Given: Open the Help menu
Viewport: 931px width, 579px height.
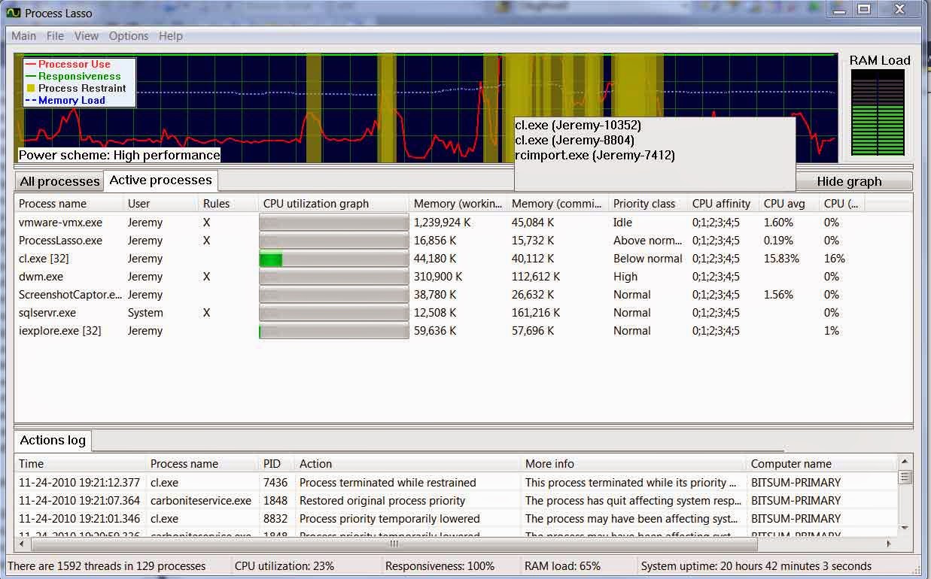Looking at the screenshot, I should click(x=170, y=36).
